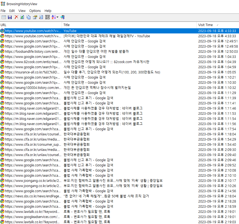Select URL https://news.sbs.co.kr/news/endPage...
The image size is (239, 224).
coord(33,196)
